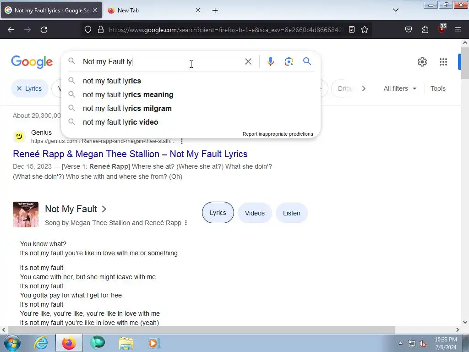Toggle Reader View icon in address bar
469x352 pixels.
352,29
